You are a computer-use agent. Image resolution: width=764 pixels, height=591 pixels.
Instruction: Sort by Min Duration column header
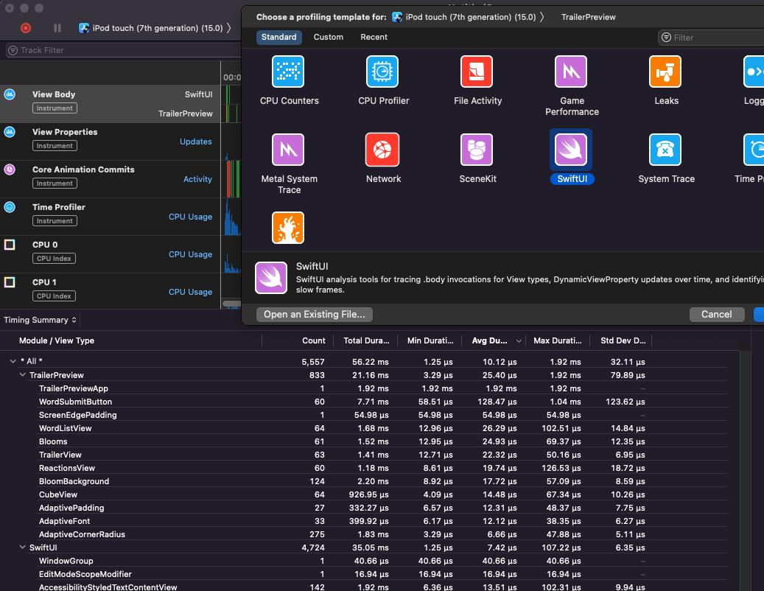[x=430, y=340]
